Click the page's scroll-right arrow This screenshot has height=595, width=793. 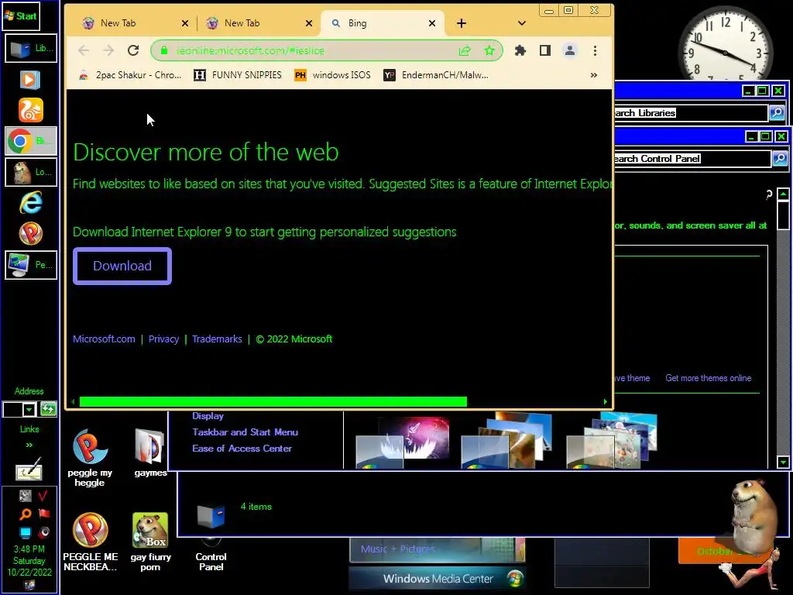coord(605,402)
